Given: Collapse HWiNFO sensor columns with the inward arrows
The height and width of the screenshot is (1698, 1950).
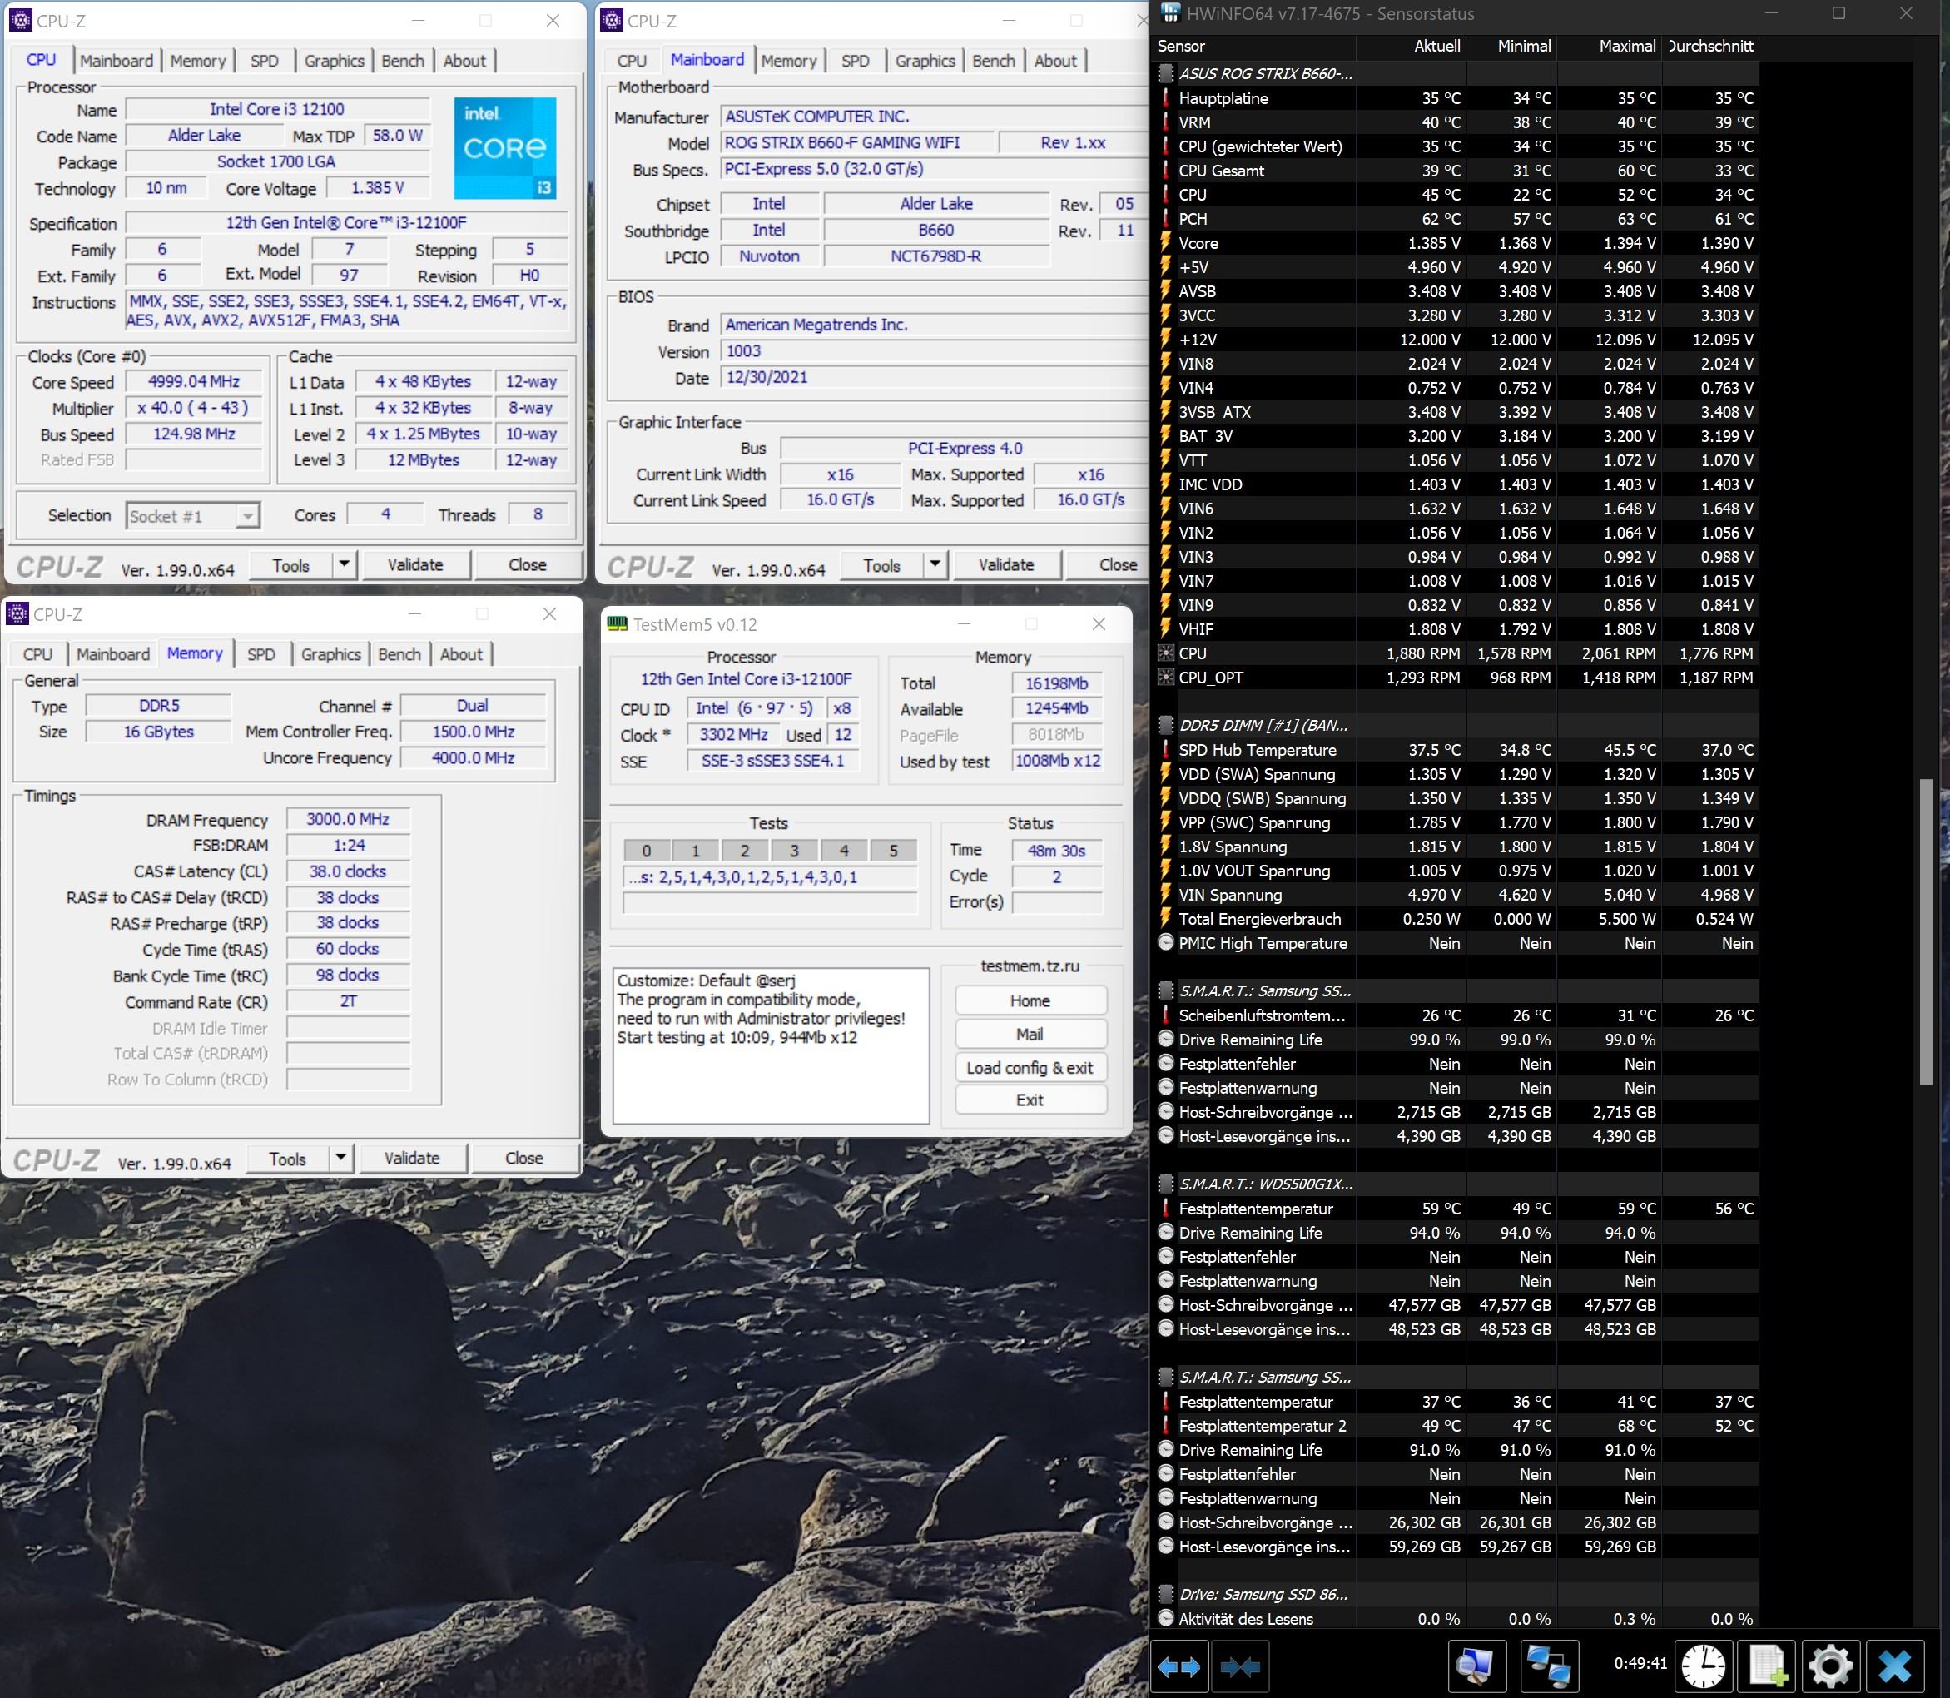Looking at the screenshot, I should (1240, 1666).
